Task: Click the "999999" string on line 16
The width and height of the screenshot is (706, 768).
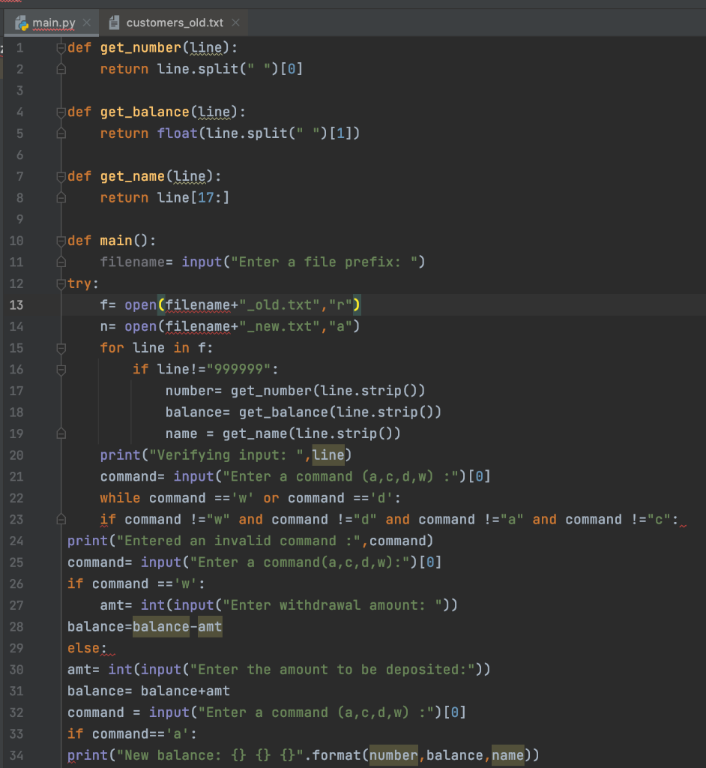Action: click(x=238, y=369)
